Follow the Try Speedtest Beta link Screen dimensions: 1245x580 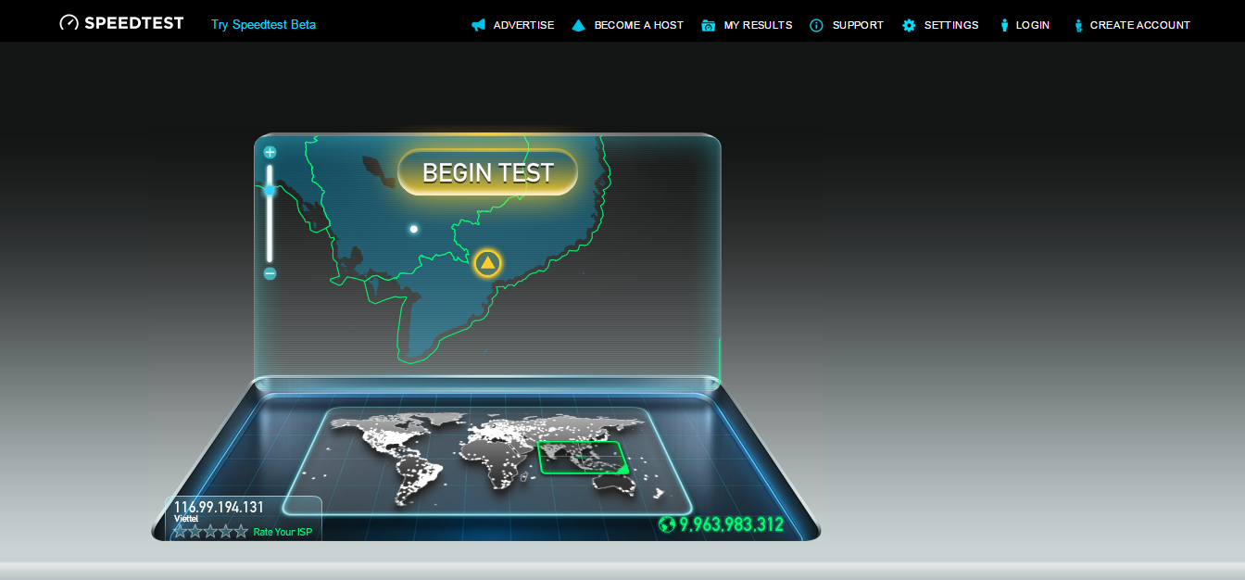(x=263, y=24)
